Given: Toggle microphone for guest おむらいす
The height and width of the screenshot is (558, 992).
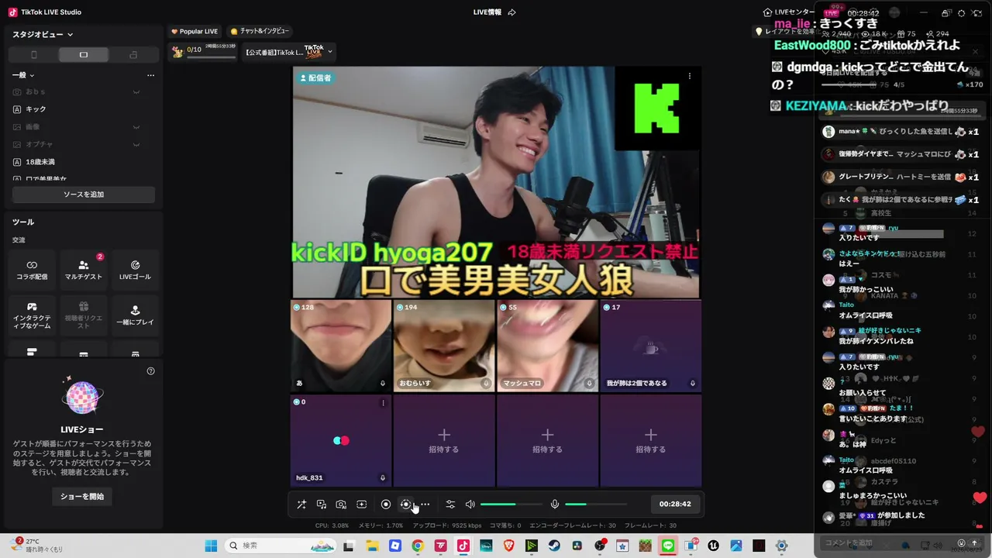Looking at the screenshot, I should (486, 383).
